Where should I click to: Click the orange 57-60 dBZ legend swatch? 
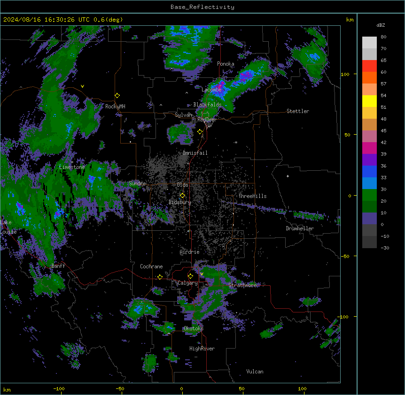[x=369, y=77]
